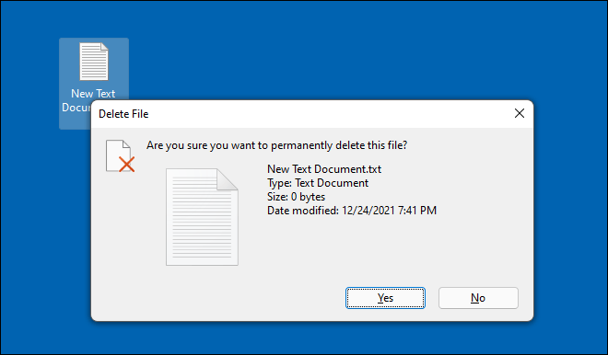The width and height of the screenshot is (608, 355).
Task: Click the 'Size: 0 bytes' line
Action: click(296, 197)
